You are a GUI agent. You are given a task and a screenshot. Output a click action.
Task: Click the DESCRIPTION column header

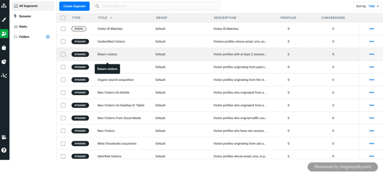tap(225, 18)
